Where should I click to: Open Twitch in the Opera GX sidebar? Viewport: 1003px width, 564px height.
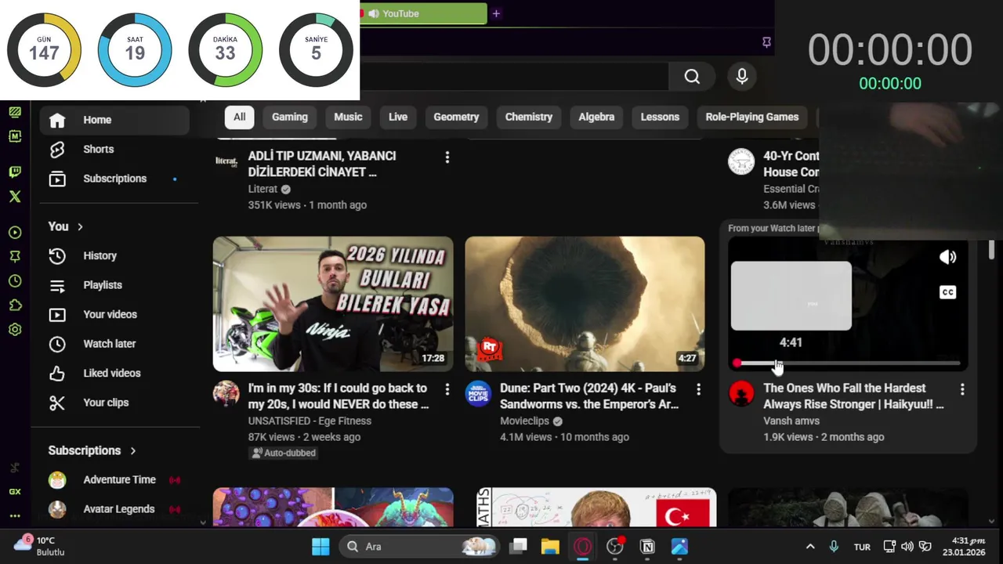15,172
